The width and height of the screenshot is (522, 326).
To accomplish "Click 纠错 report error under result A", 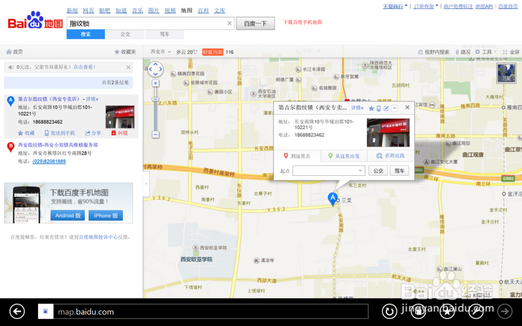I will tap(119, 133).
